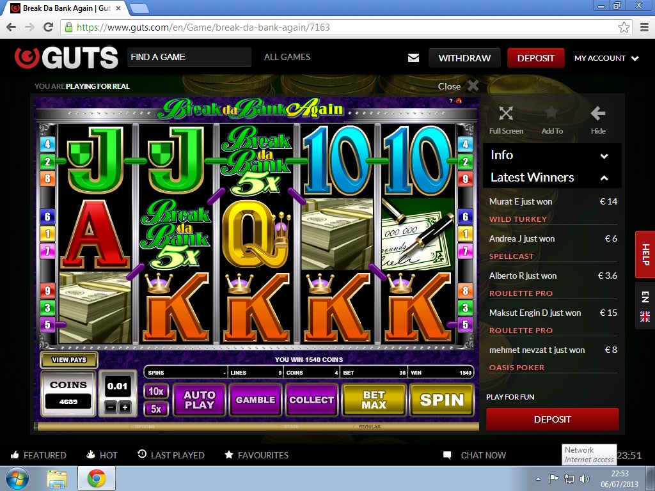Open the red Help side tab
The width and height of the screenshot is (655, 491).
(x=645, y=254)
